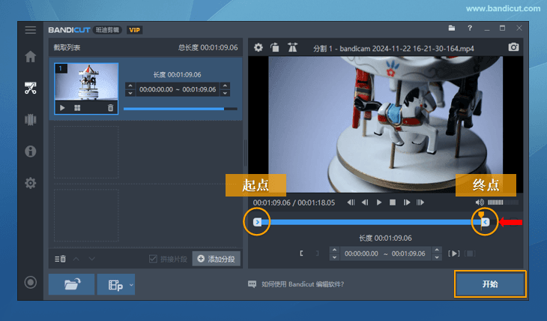This screenshot has height=321, width=547.
Task: Click the bottom time range field
Action: 385,253
